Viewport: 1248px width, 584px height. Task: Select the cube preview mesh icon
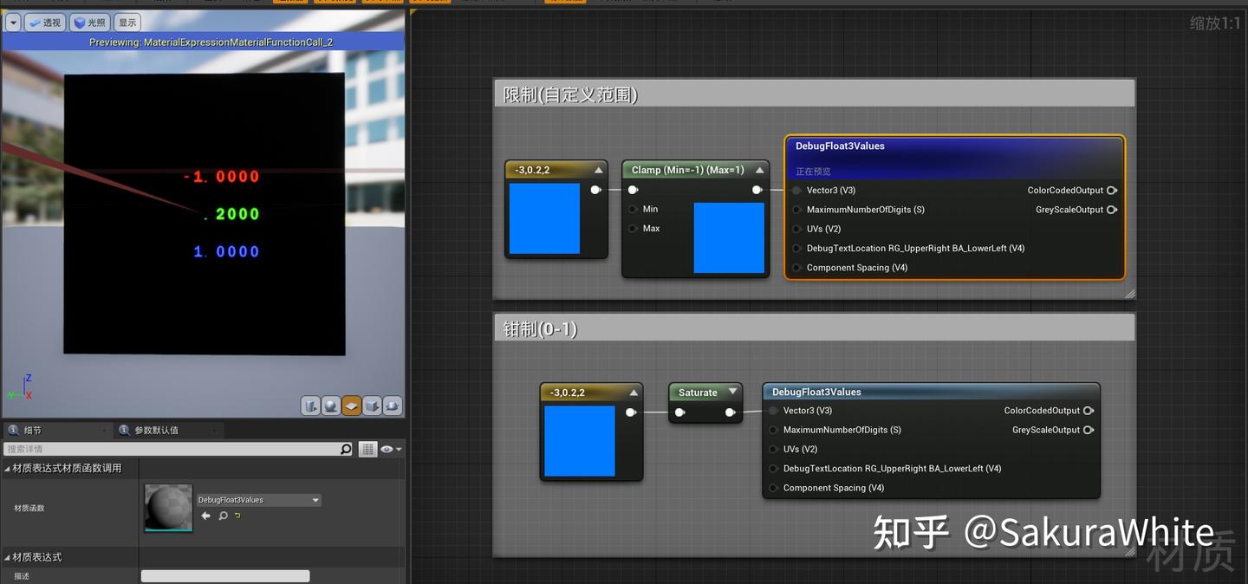(373, 405)
